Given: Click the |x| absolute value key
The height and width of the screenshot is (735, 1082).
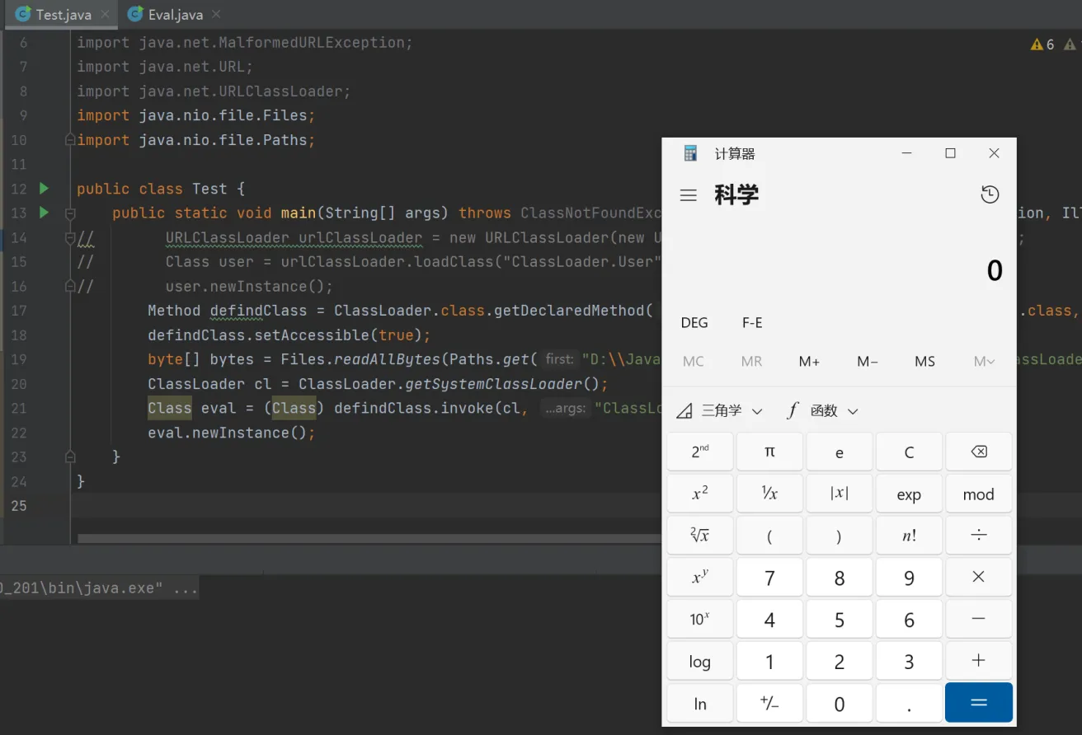Looking at the screenshot, I should pyautogui.click(x=840, y=494).
